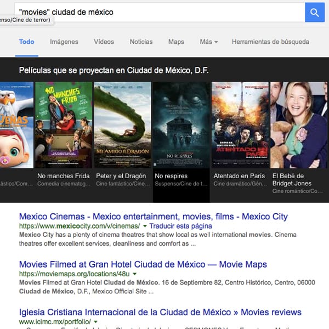
Task: Open the Mexico Cinemas result link
Action: pos(153,216)
